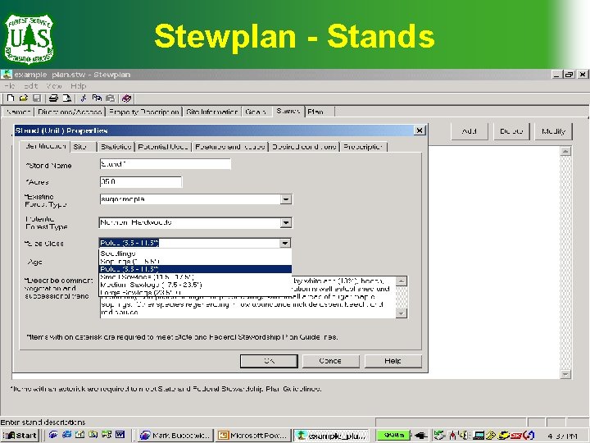Screen dimensions: 590x443
Task: Open the Features and Issues tab
Action: (230, 147)
